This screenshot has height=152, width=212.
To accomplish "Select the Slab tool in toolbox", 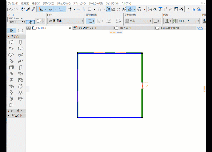I will (20, 49).
